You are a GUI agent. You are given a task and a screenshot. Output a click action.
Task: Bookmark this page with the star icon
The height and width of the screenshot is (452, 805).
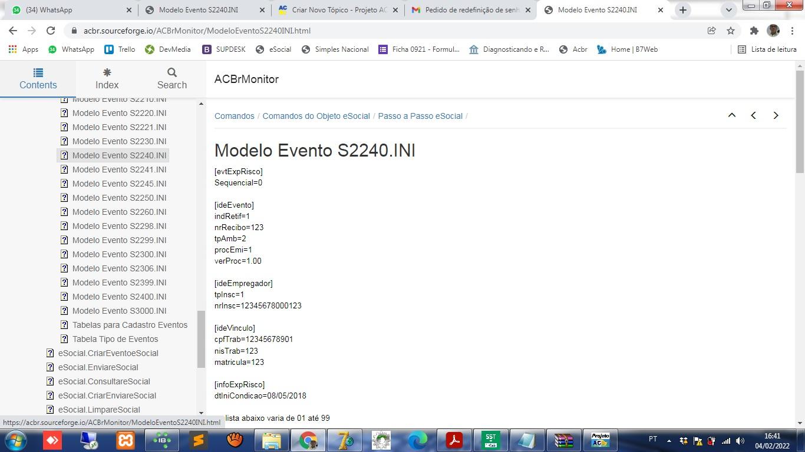731,31
